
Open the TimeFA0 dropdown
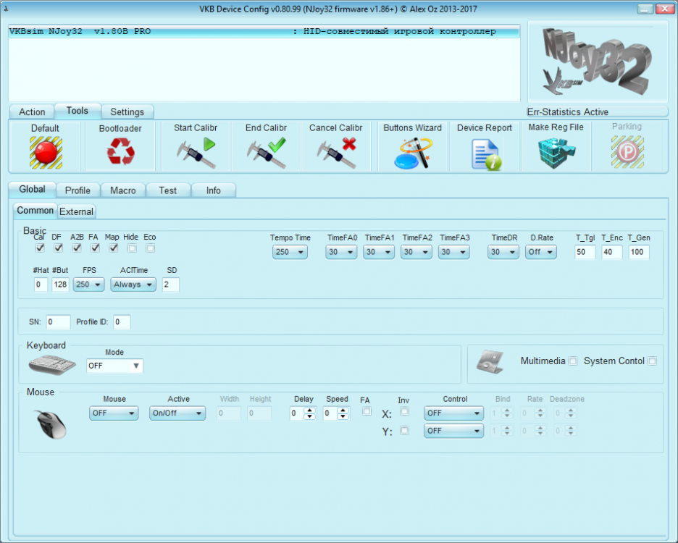(341, 252)
